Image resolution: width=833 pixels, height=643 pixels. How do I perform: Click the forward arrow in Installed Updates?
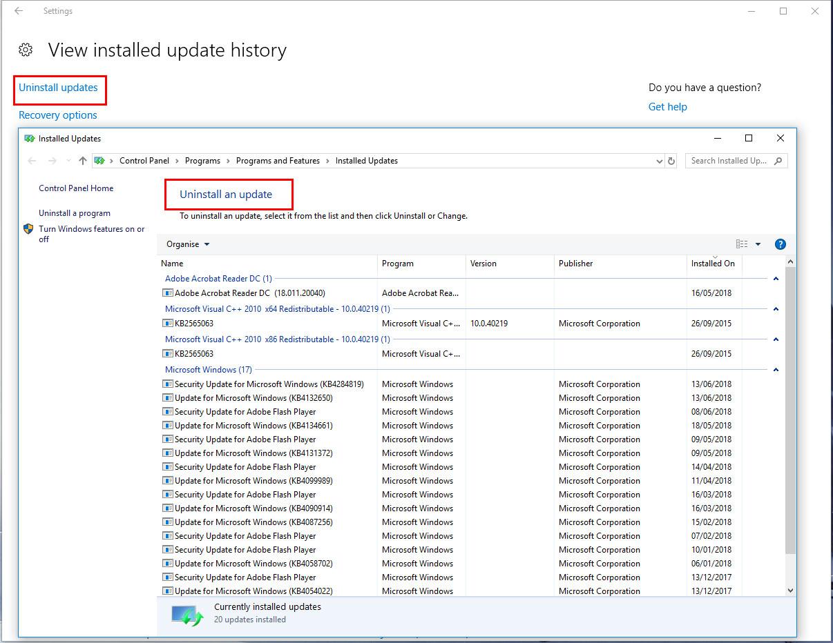click(52, 161)
